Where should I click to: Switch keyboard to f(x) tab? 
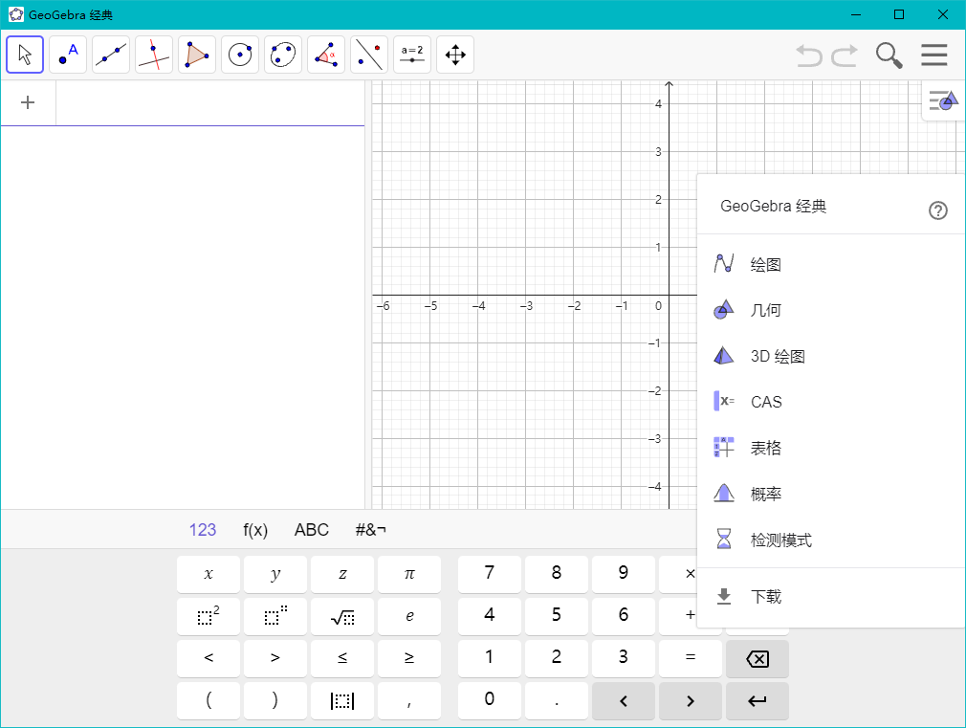[x=255, y=530]
